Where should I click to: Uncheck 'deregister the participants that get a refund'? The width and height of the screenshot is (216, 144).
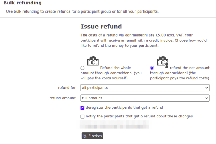82,108
